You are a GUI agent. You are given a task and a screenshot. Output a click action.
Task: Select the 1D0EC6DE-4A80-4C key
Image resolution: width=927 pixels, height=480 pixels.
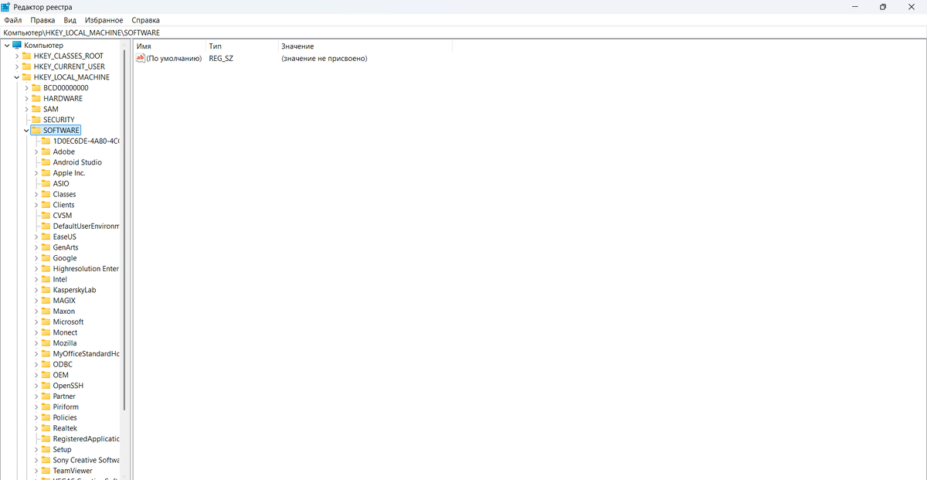point(86,141)
